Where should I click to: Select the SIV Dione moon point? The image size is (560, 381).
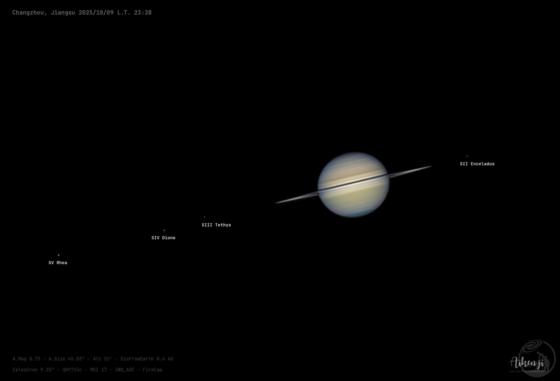tap(164, 230)
